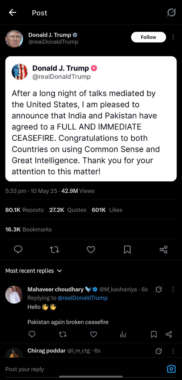Open the Most recent replies sort dropdown

[x=34, y=271]
